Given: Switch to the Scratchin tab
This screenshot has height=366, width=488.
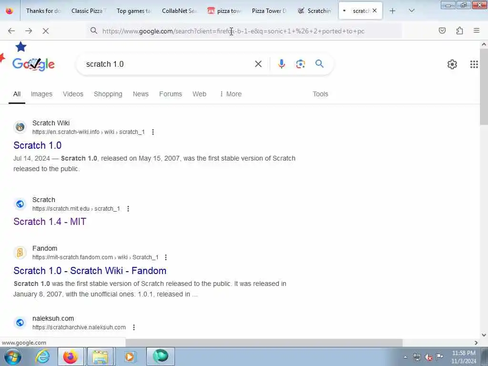Looking at the screenshot, I should click(315, 11).
